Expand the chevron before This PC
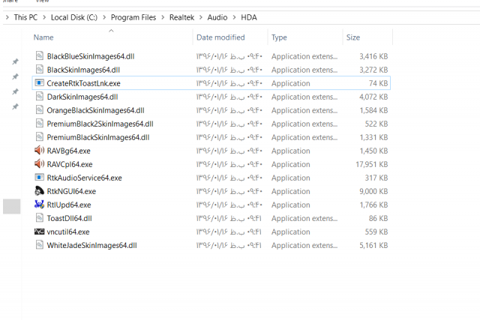The width and height of the screenshot is (480, 320). point(7,17)
